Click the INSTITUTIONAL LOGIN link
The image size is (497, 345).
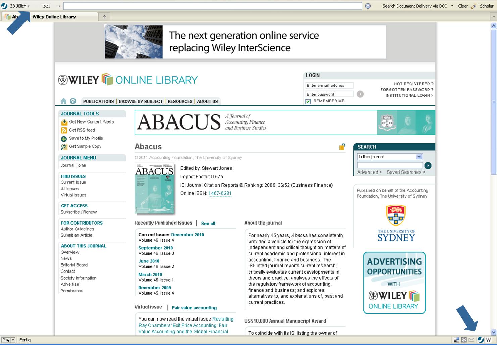click(x=409, y=95)
